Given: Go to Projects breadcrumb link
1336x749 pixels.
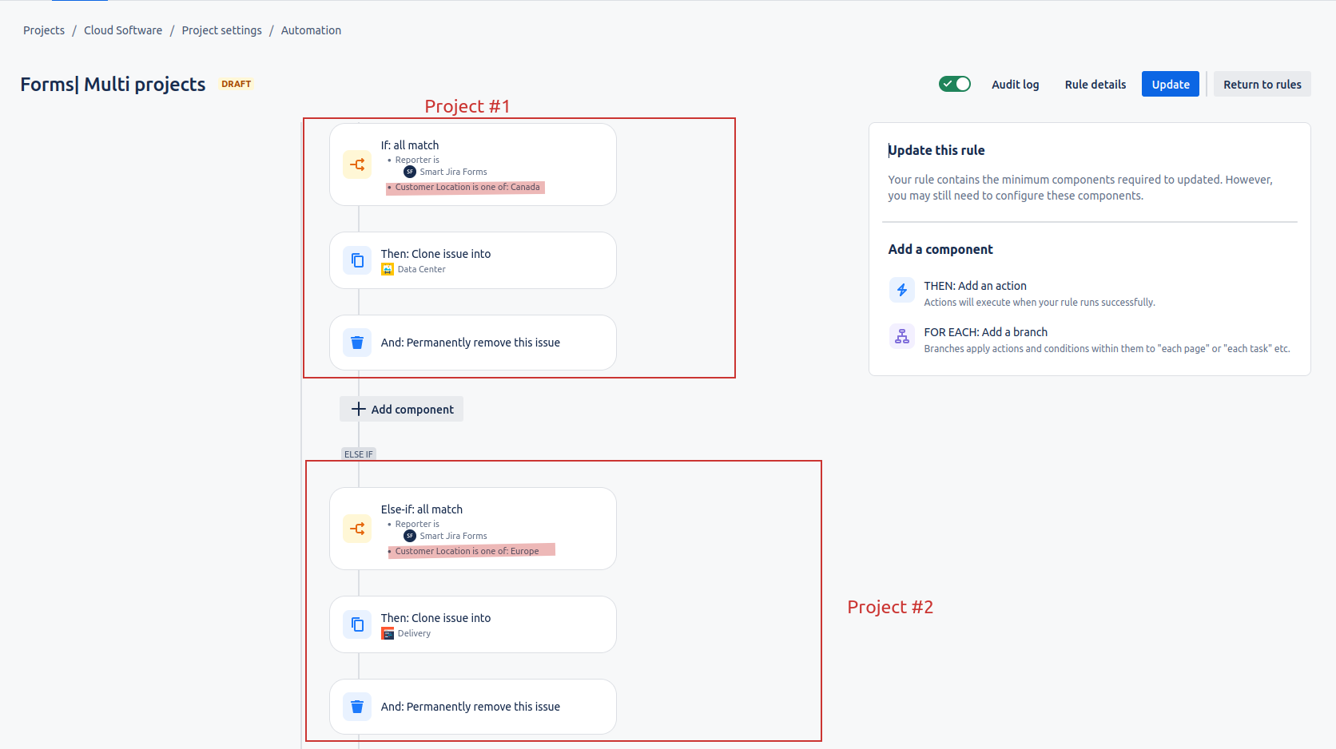Looking at the screenshot, I should point(44,30).
